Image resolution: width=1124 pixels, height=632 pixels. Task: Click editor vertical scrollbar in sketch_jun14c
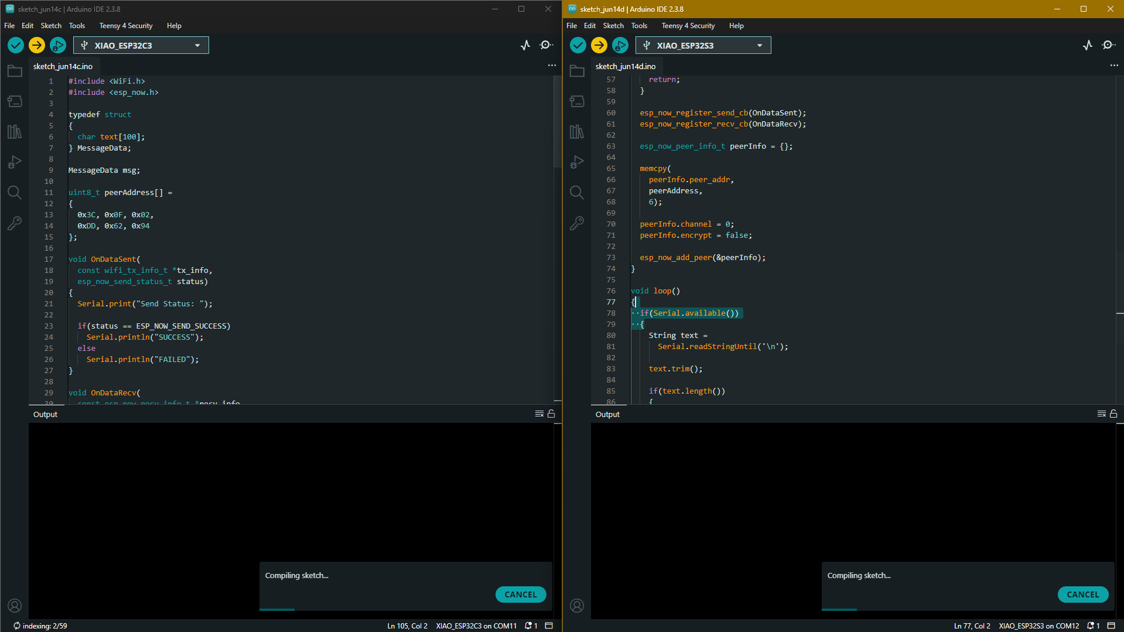point(558,122)
